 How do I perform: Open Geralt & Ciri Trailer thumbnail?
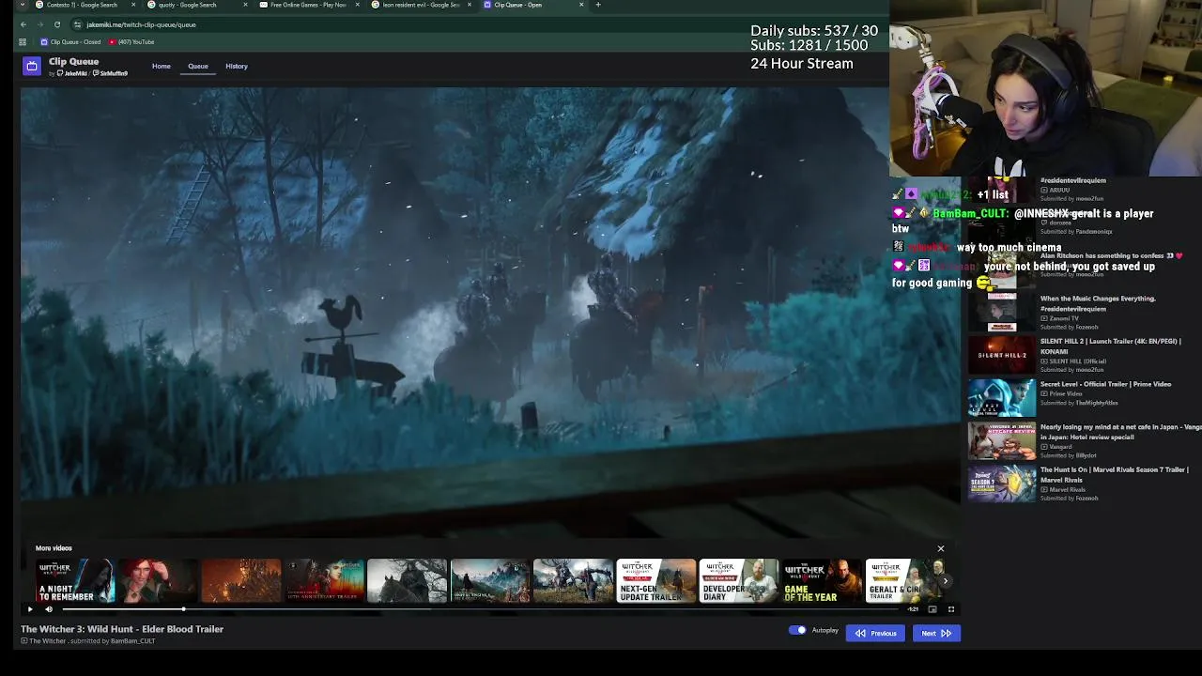pyautogui.click(x=903, y=580)
